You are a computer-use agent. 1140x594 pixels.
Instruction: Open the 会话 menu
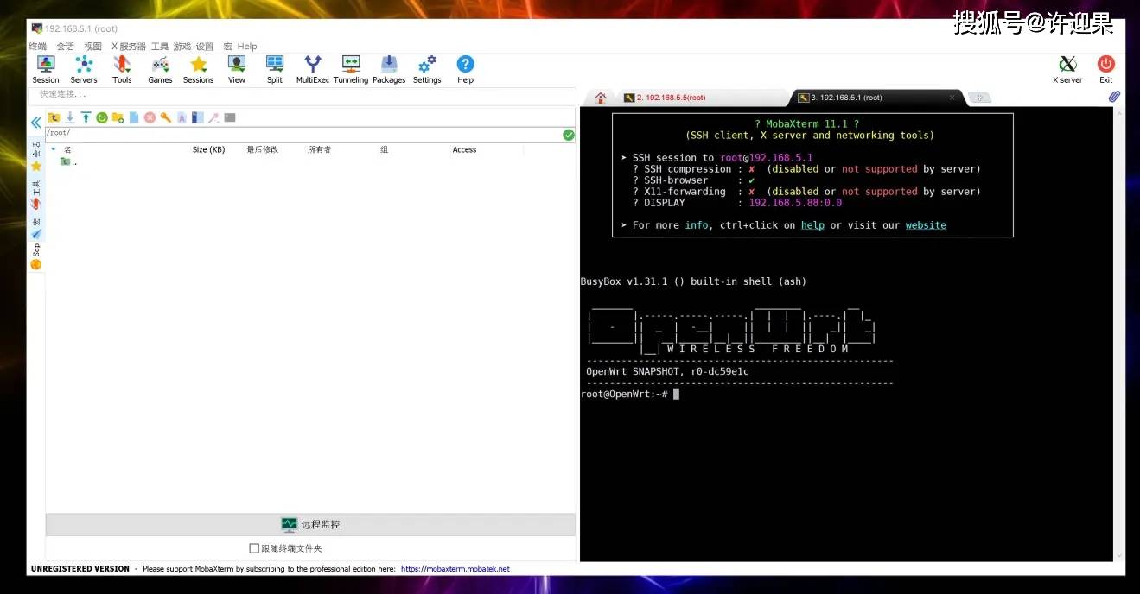[x=66, y=47]
